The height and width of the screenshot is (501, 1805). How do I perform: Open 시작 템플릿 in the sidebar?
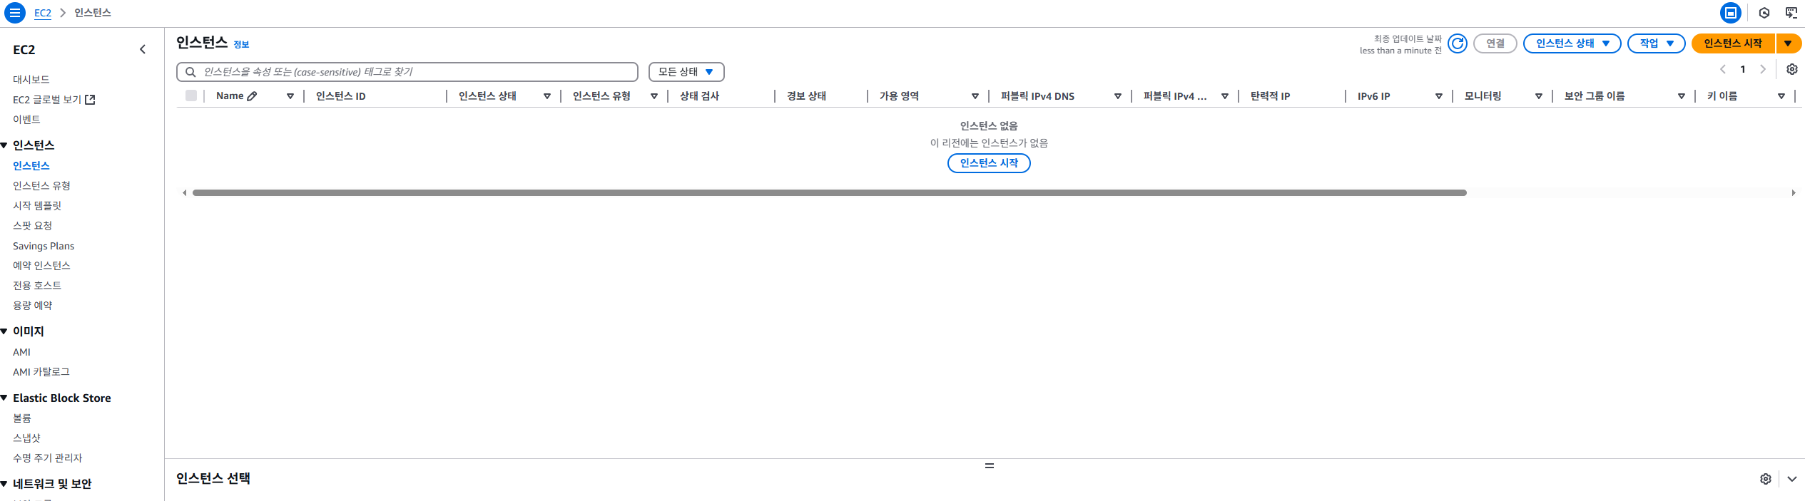coord(37,206)
